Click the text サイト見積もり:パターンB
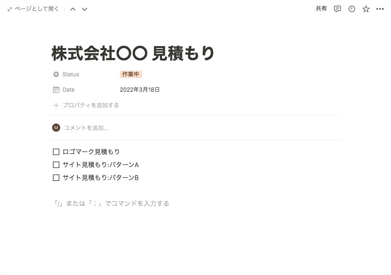Screen dimensions: 391x275 point(101,178)
